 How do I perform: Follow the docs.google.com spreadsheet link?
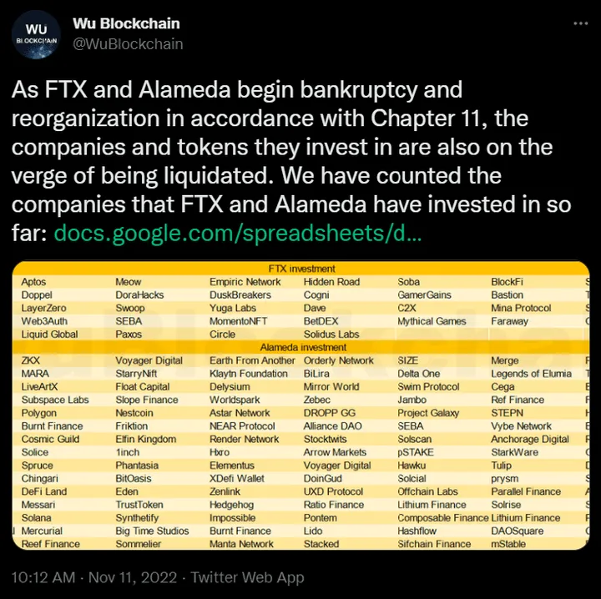pyautogui.click(x=238, y=234)
